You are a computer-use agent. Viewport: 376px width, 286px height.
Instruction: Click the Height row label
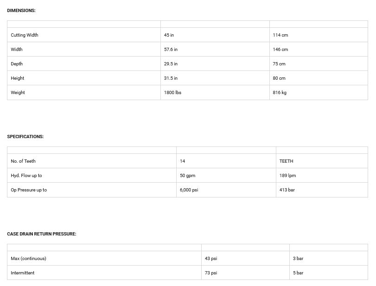(x=18, y=78)
